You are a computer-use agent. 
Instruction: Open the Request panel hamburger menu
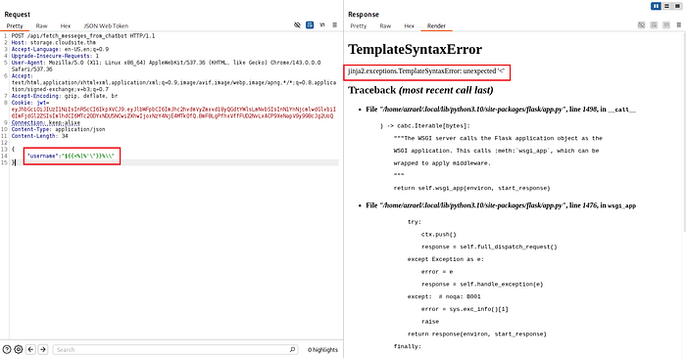pos(335,25)
